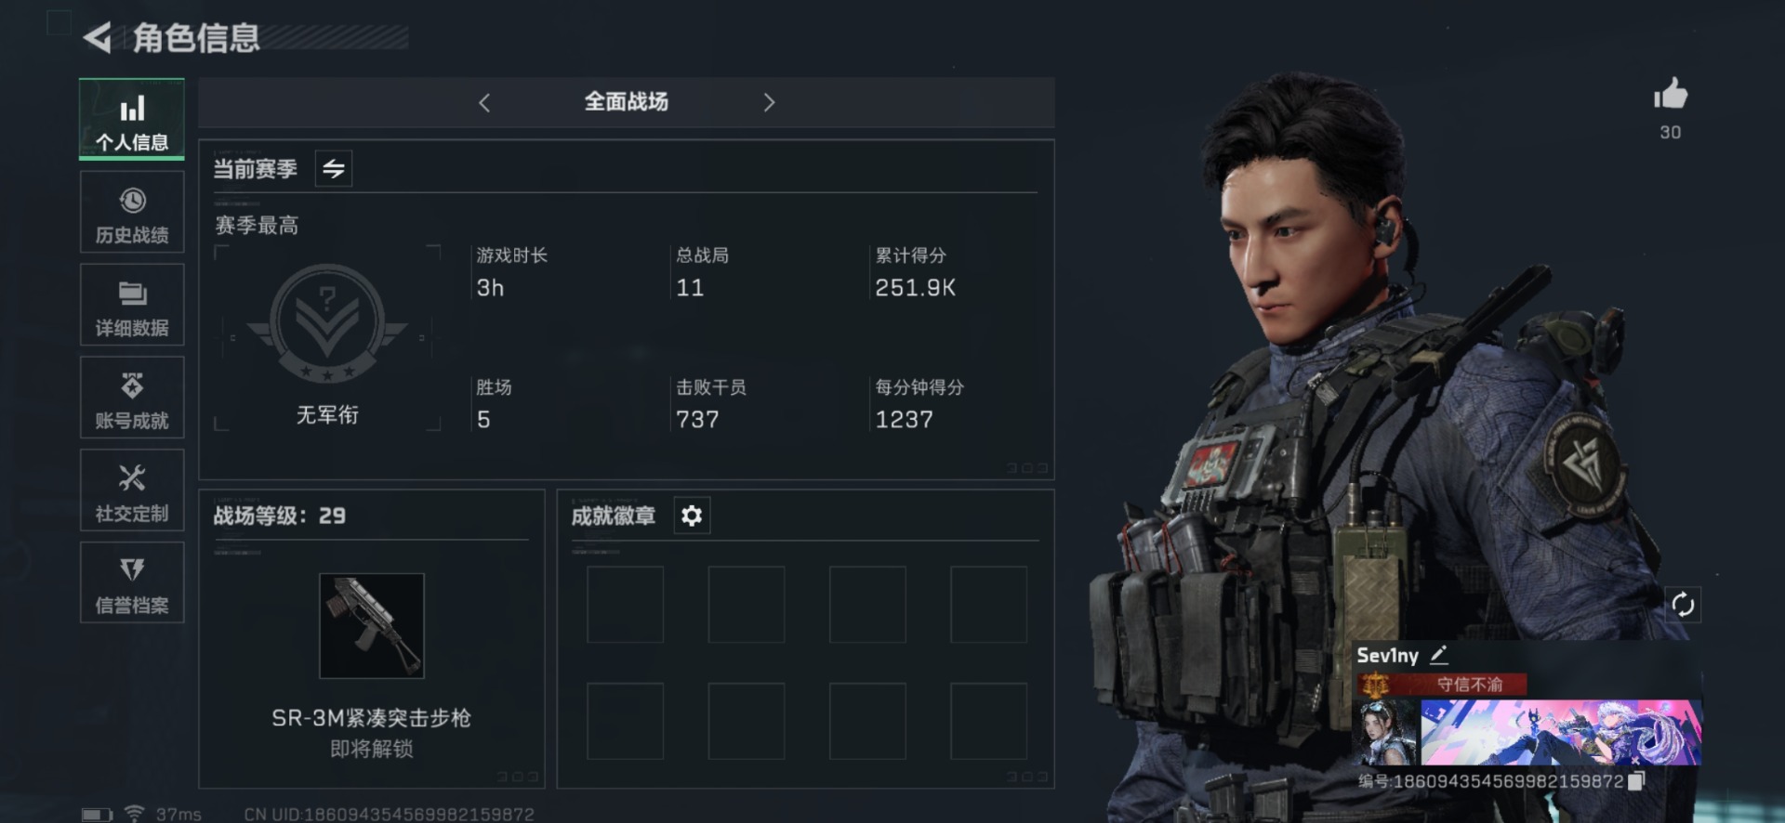Open the player avatar portrait

1387,733
